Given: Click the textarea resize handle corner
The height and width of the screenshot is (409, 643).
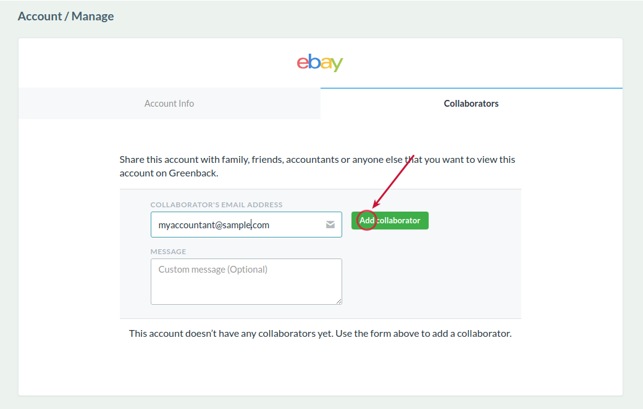Looking at the screenshot, I should pyautogui.click(x=339, y=302).
